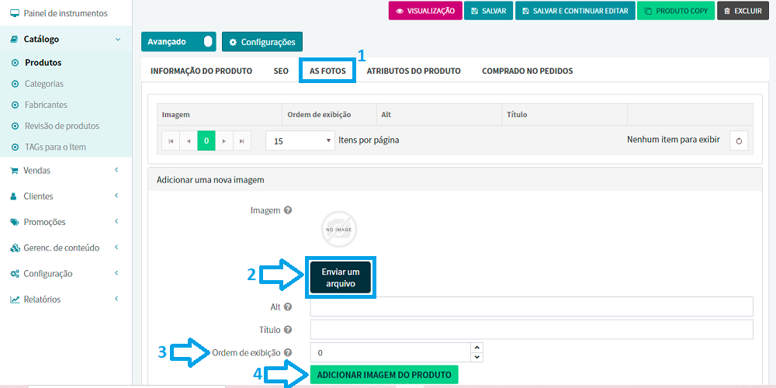Switch to the SEO tab
776x388 pixels.
point(281,71)
